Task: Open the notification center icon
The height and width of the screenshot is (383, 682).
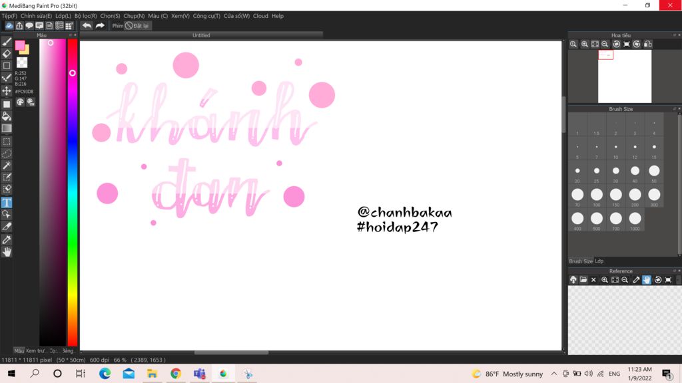Action: (x=667, y=374)
